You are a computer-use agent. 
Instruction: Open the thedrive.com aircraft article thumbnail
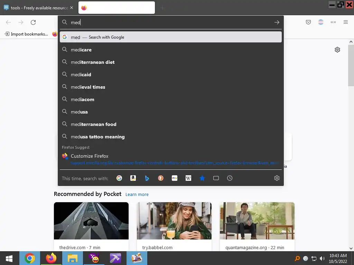coord(91,221)
